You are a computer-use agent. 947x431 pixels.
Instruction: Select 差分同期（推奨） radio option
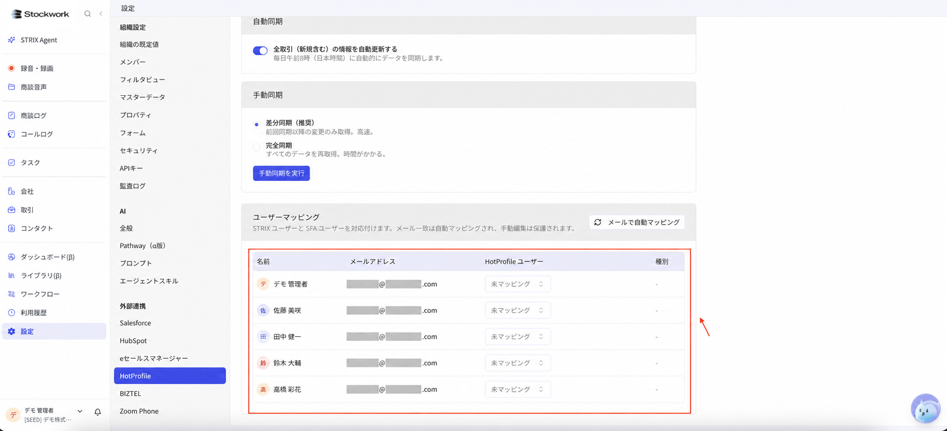257,124
